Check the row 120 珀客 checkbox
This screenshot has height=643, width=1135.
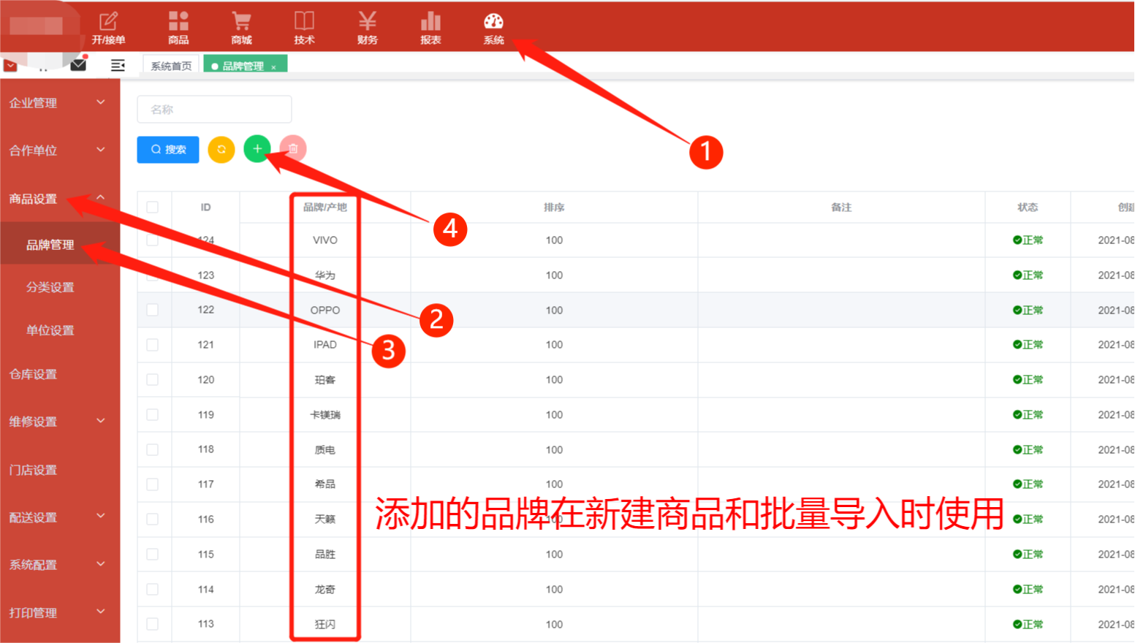153,380
